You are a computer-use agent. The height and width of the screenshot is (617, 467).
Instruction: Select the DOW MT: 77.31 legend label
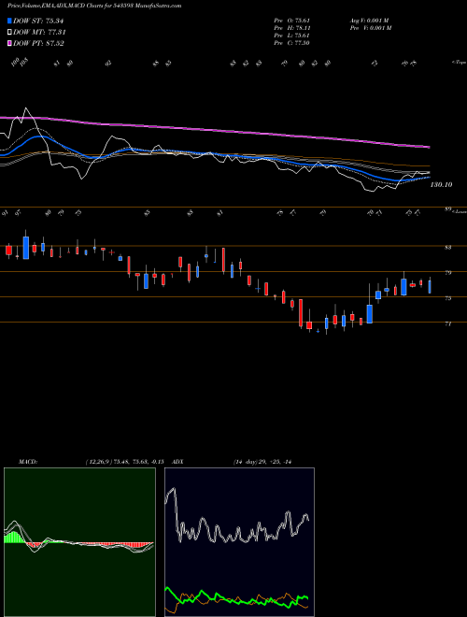click(40, 33)
